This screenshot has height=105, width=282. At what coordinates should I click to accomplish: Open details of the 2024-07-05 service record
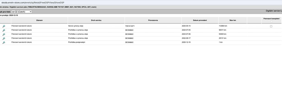point(4,30)
